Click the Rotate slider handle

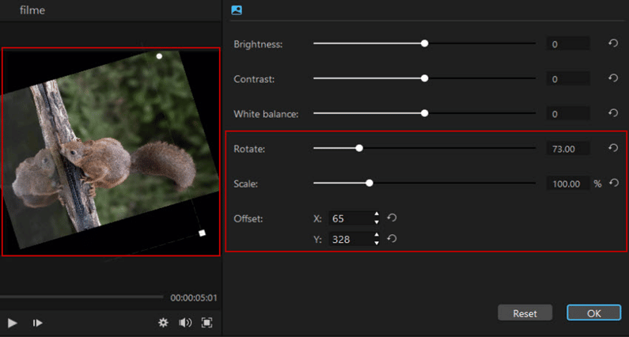tap(359, 148)
